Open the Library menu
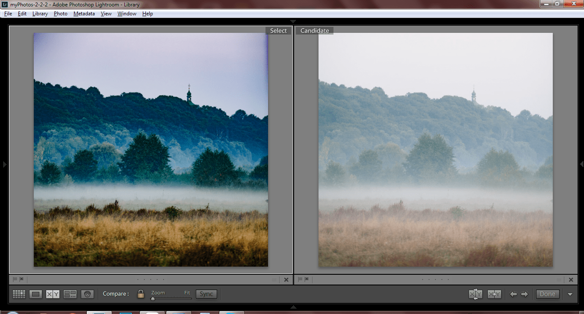 (x=40, y=14)
